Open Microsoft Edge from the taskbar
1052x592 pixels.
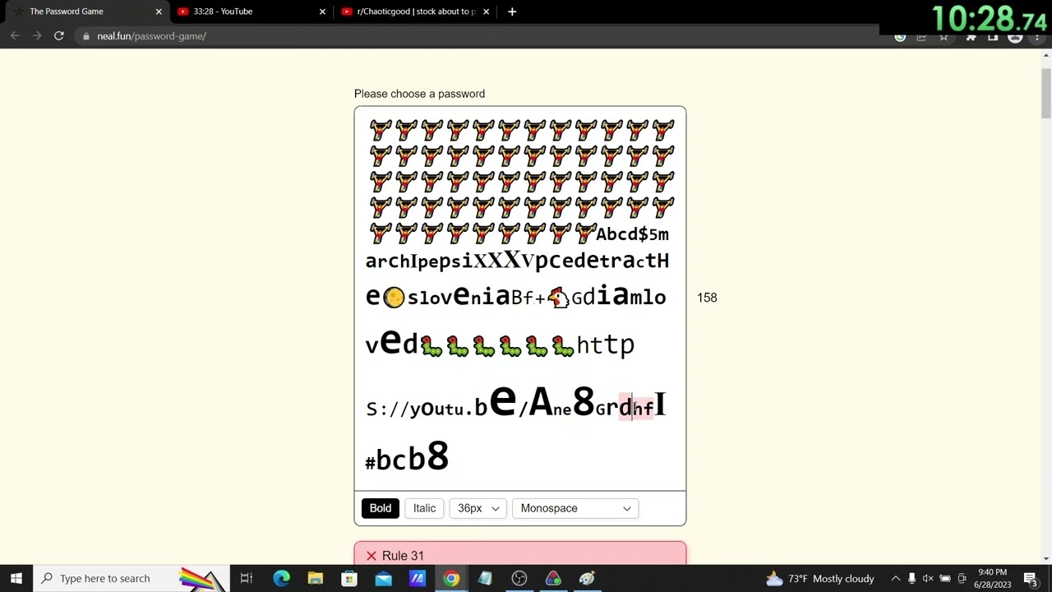point(280,578)
